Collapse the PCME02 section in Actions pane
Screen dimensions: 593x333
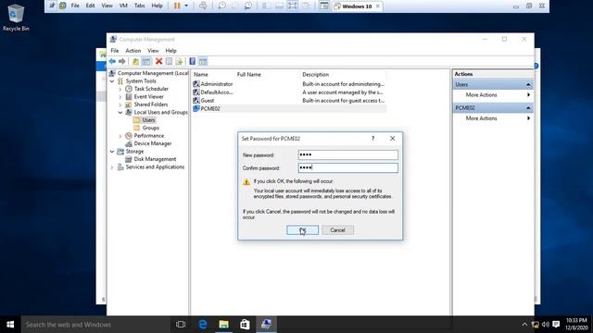(528, 108)
